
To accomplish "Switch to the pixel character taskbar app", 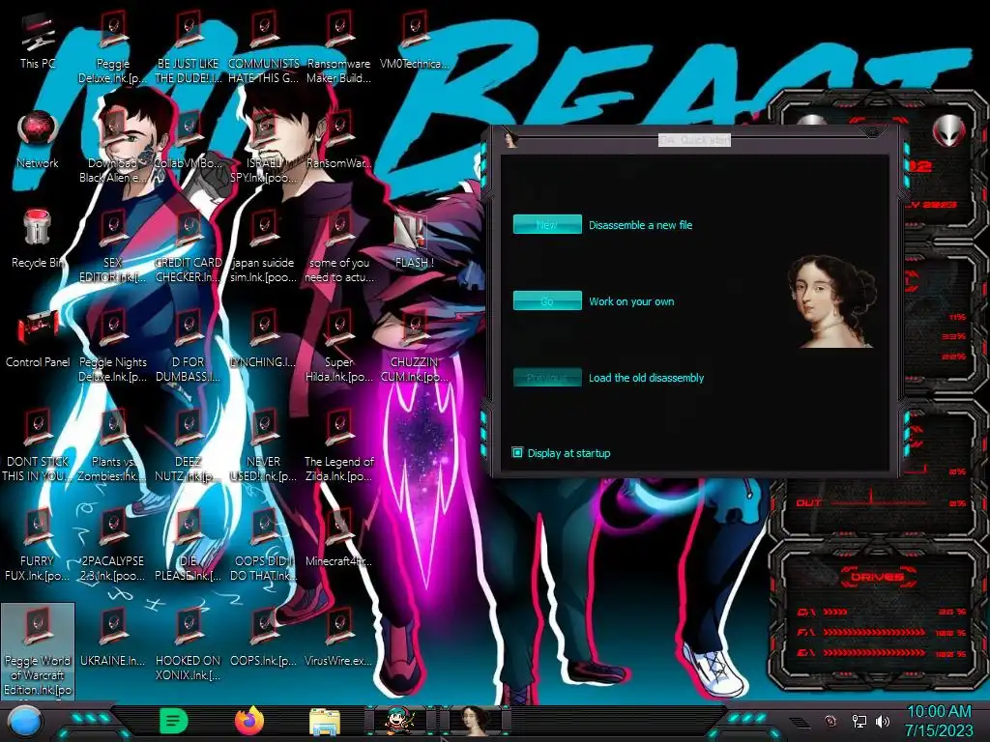I will pos(400,721).
